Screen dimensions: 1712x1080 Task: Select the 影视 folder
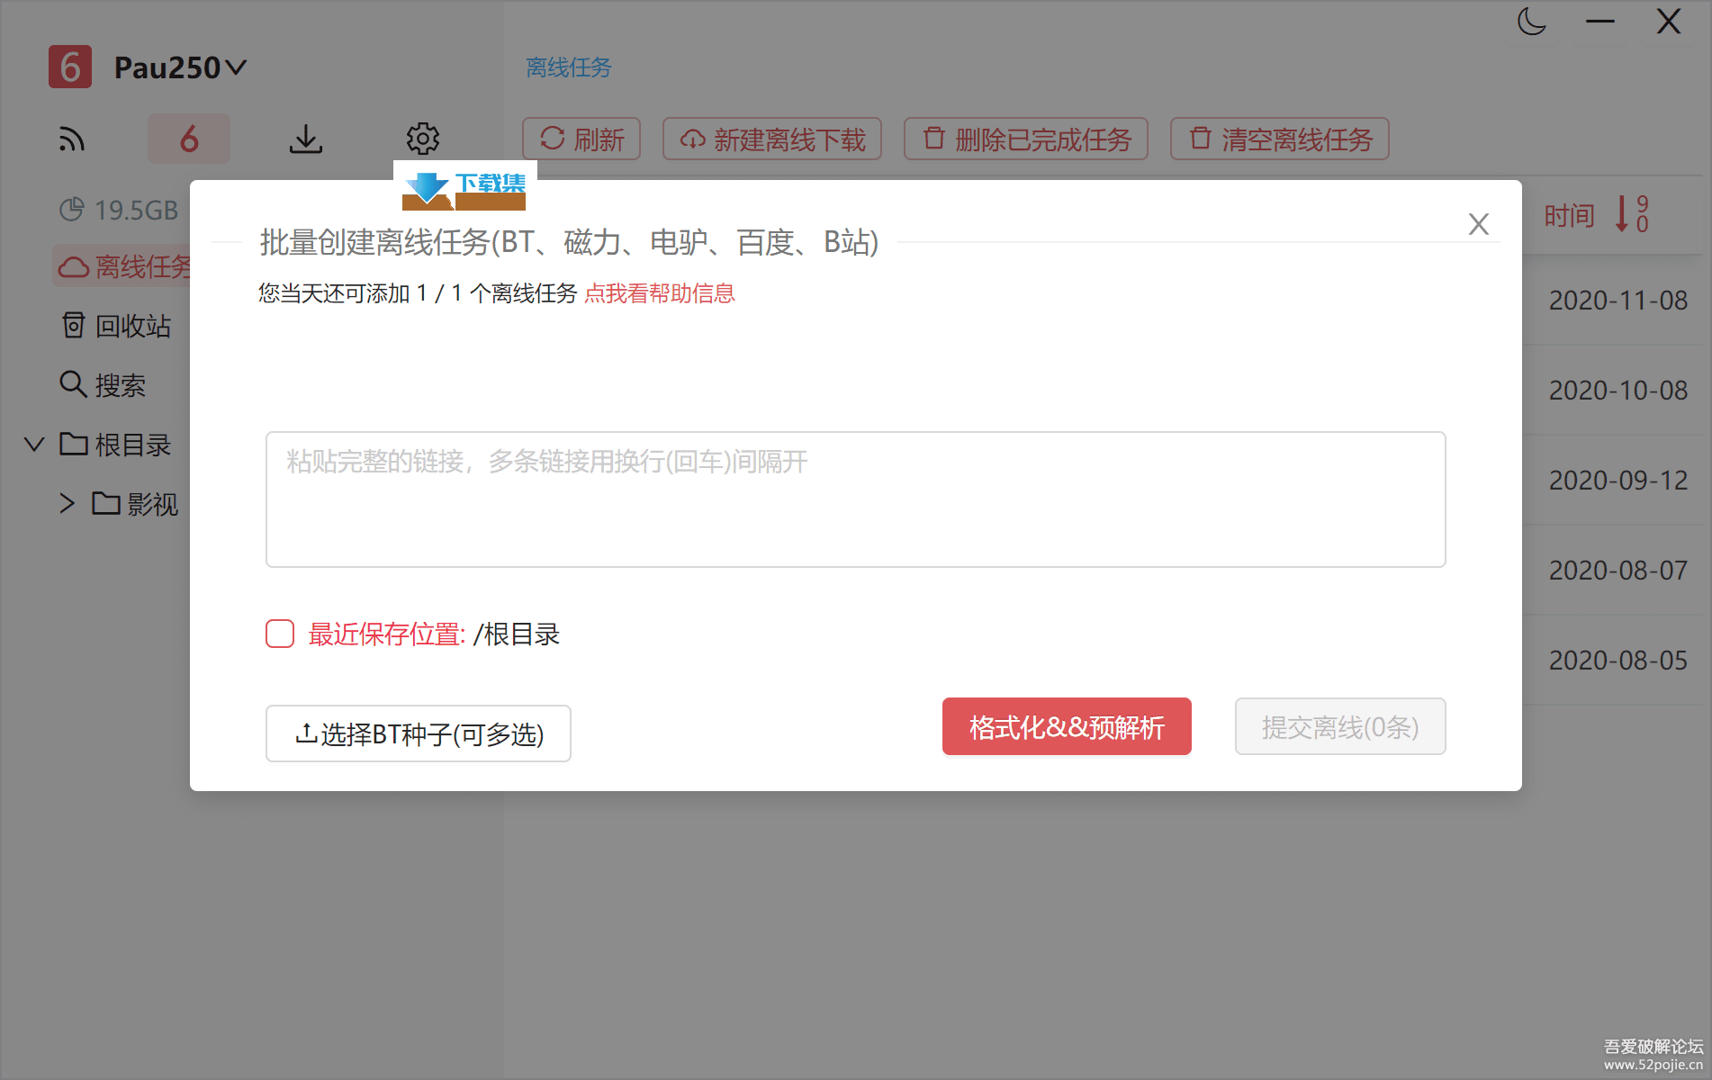click(x=135, y=504)
